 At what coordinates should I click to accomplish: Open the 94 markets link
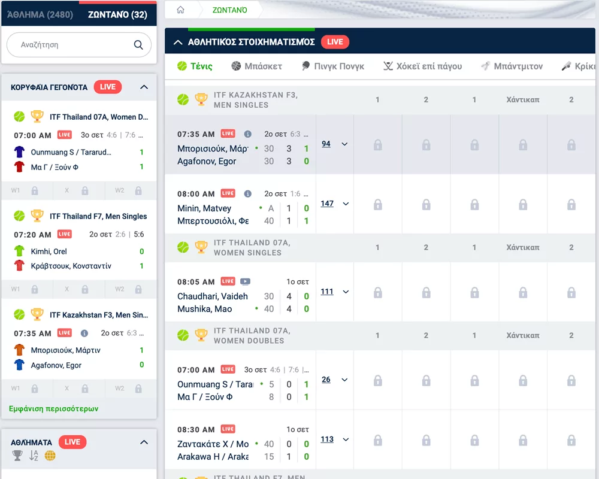coord(326,144)
